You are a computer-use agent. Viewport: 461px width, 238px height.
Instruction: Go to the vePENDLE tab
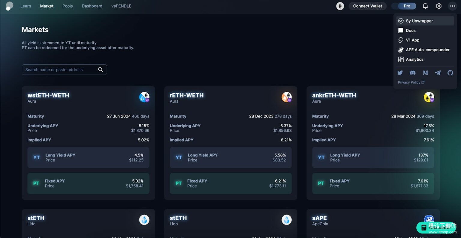coord(121,6)
